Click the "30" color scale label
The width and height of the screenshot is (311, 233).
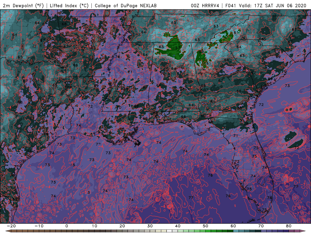pyautogui.click(x=150, y=226)
